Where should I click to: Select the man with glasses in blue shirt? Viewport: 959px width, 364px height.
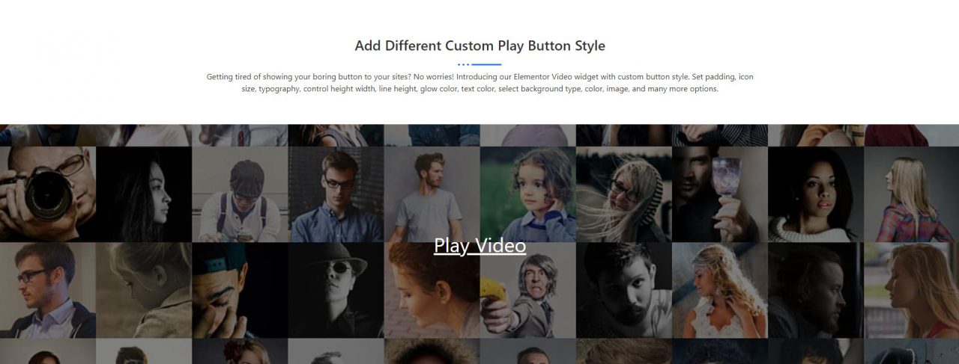pyautogui.click(x=336, y=193)
